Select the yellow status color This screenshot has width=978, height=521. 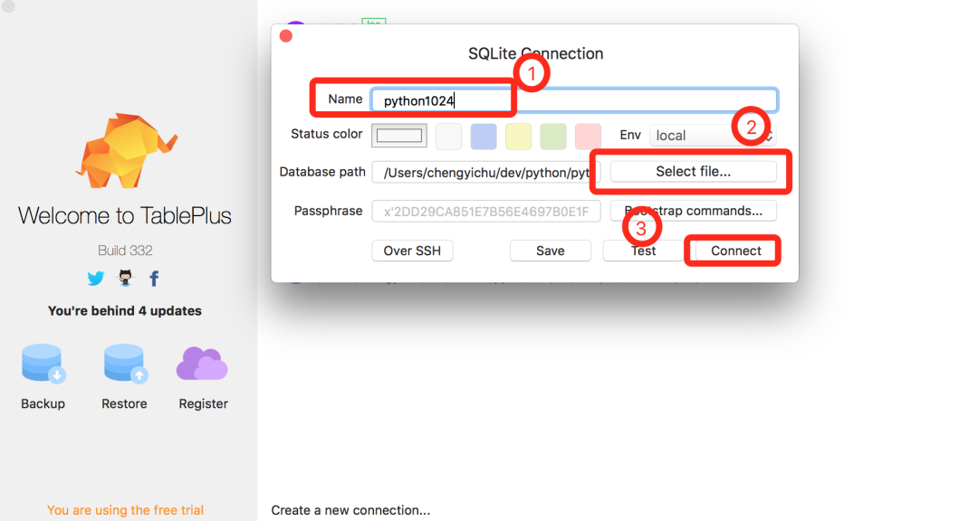click(x=518, y=136)
